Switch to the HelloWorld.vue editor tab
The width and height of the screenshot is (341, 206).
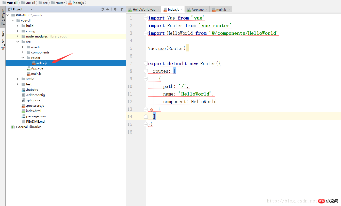click(x=144, y=9)
